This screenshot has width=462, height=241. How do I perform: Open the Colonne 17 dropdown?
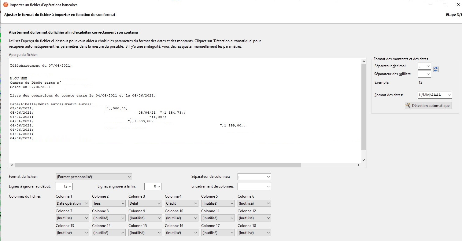pyautogui.click(x=218, y=233)
